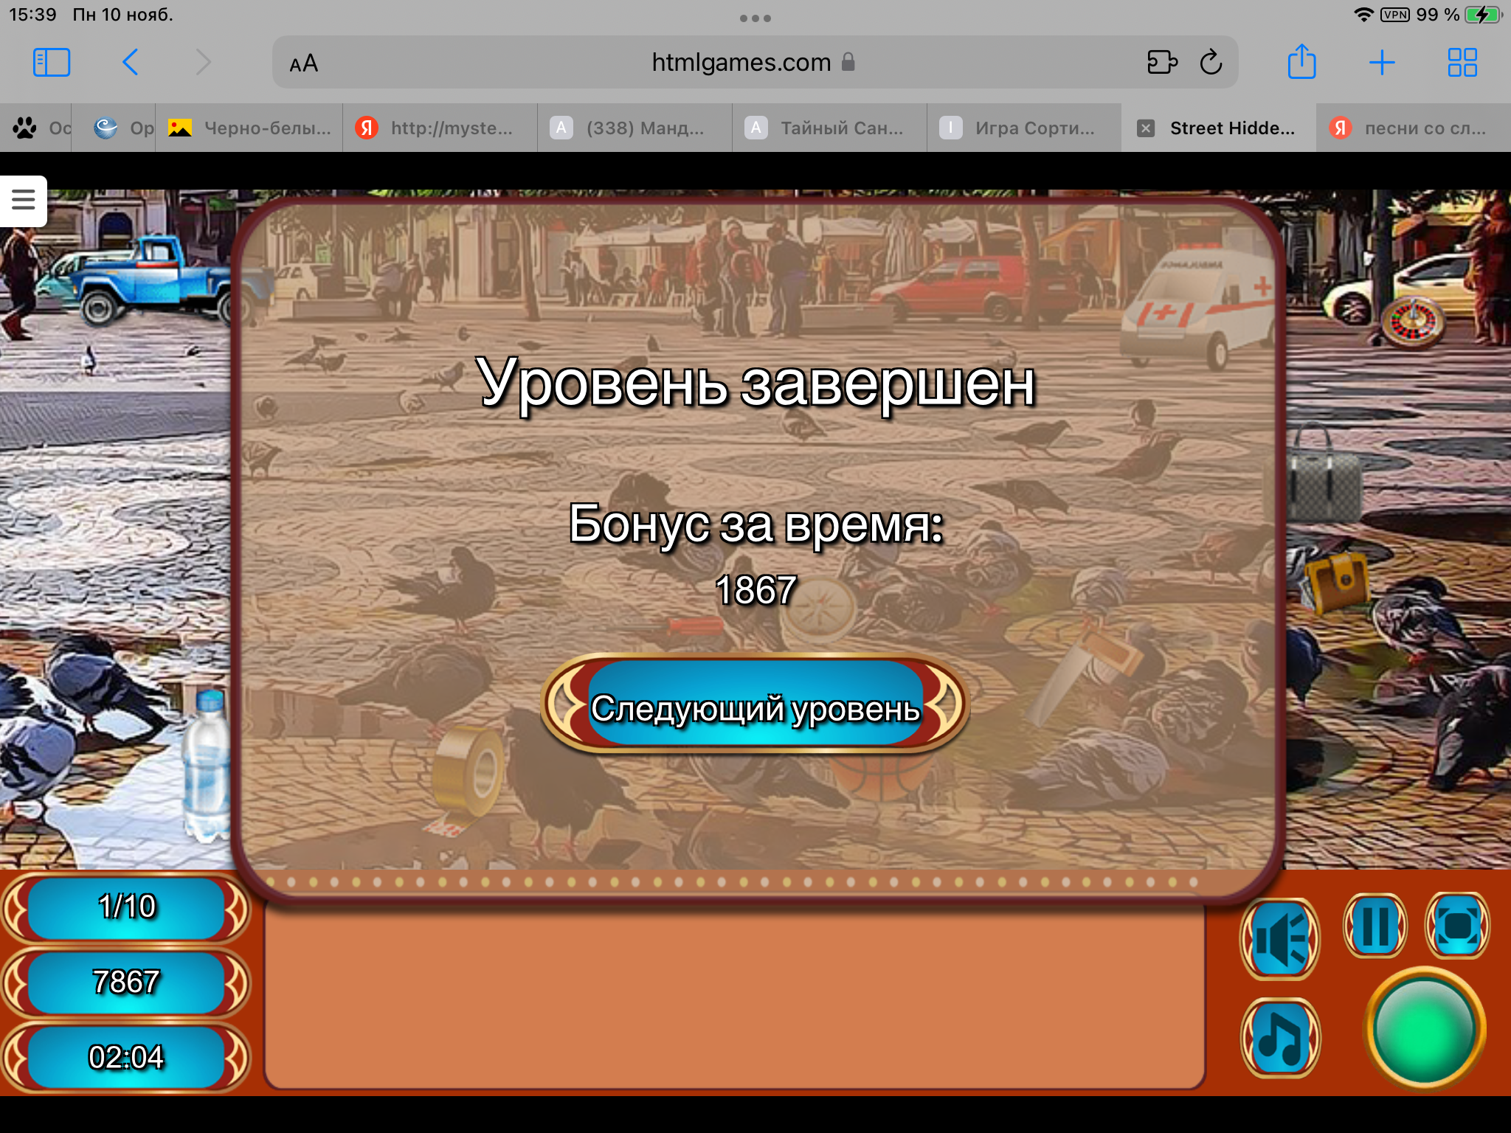The width and height of the screenshot is (1511, 1133).
Task: Open the extensions puzzle icon
Action: [x=1161, y=63]
